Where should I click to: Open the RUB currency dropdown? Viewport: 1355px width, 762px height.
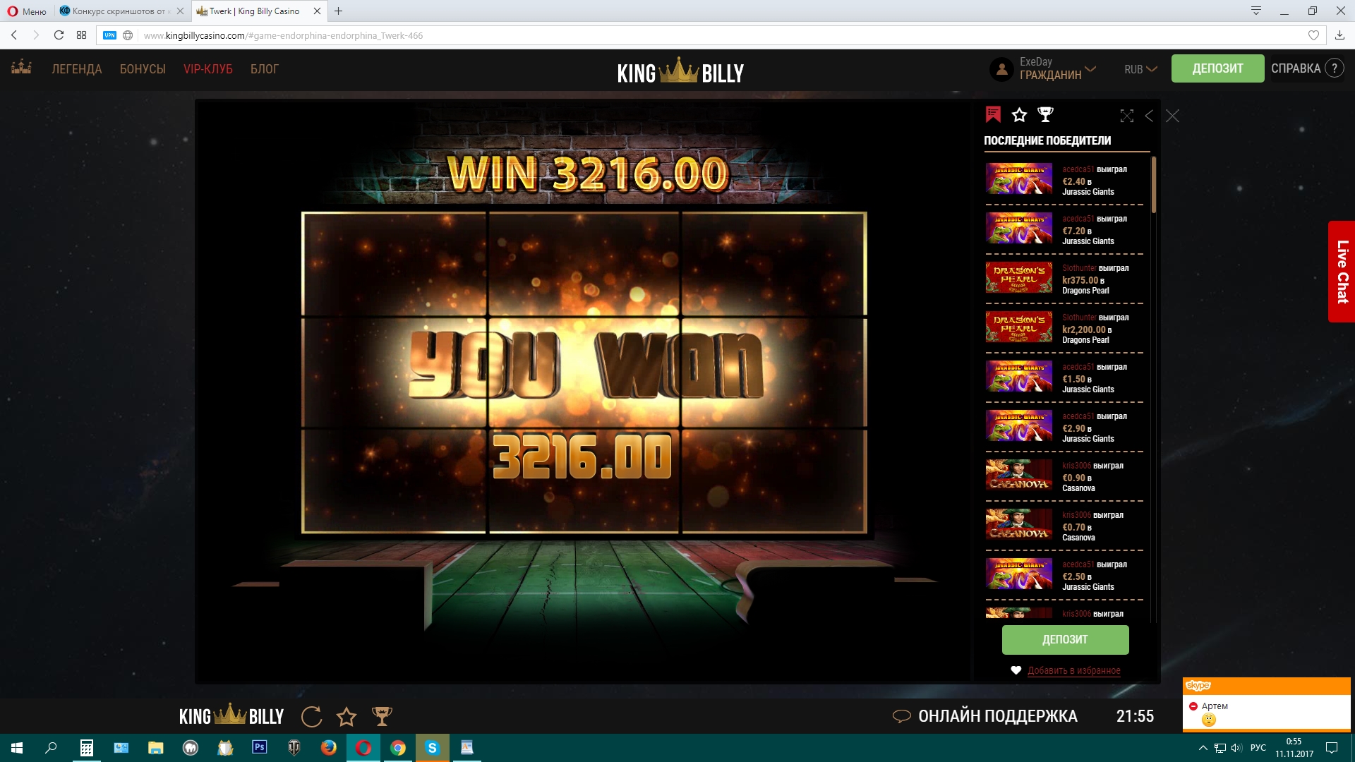pos(1138,68)
